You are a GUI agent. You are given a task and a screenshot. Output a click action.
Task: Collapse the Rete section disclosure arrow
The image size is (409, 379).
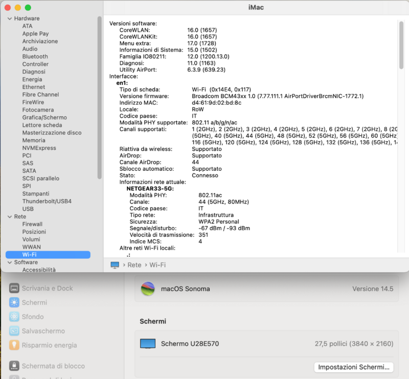9,217
